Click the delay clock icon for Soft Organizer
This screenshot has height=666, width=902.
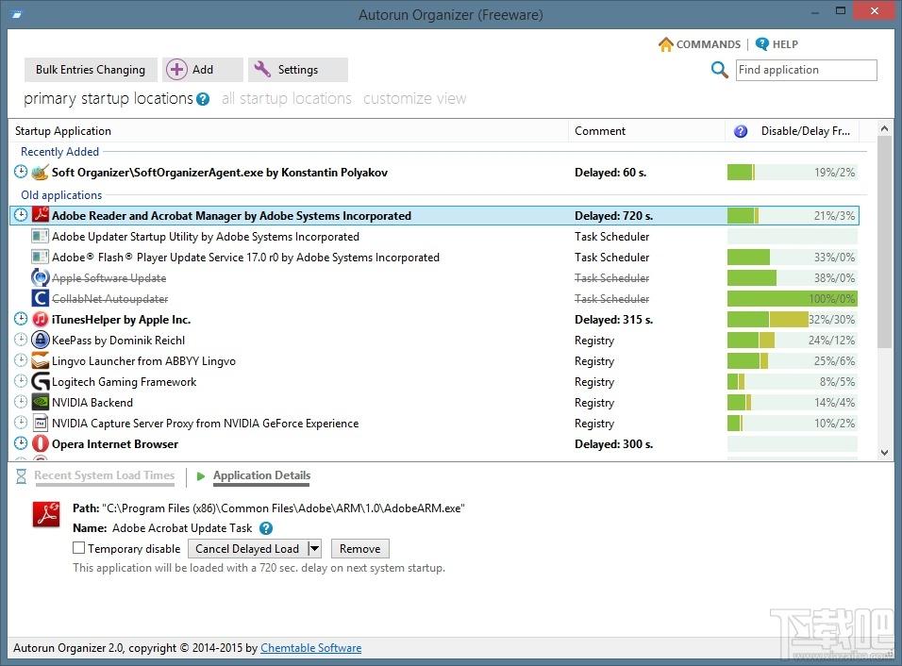(x=21, y=172)
